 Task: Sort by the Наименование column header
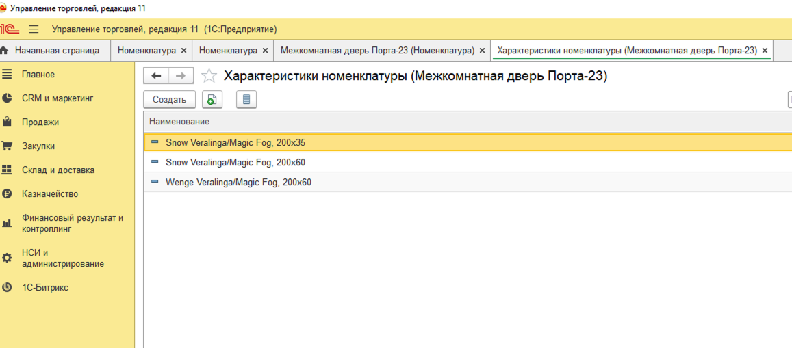pos(179,122)
